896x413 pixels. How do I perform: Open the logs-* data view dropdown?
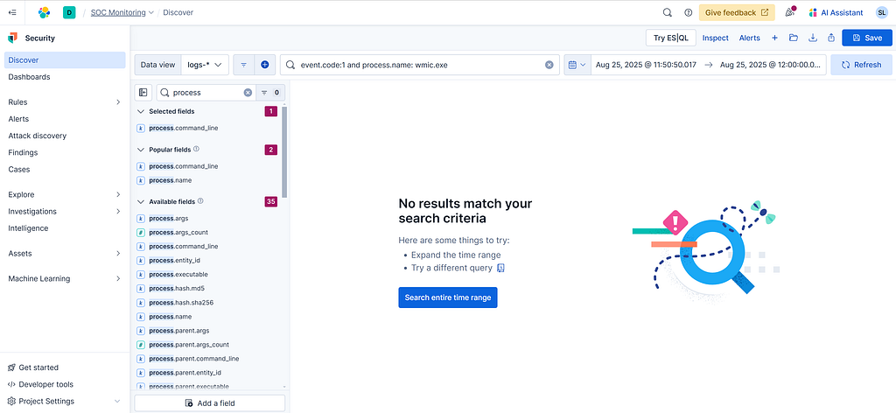pos(206,65)
